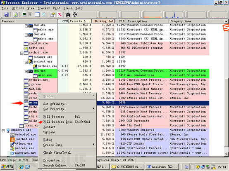Open the Help menu
This screenshot has height=171, width=229.
click(79, 8)
